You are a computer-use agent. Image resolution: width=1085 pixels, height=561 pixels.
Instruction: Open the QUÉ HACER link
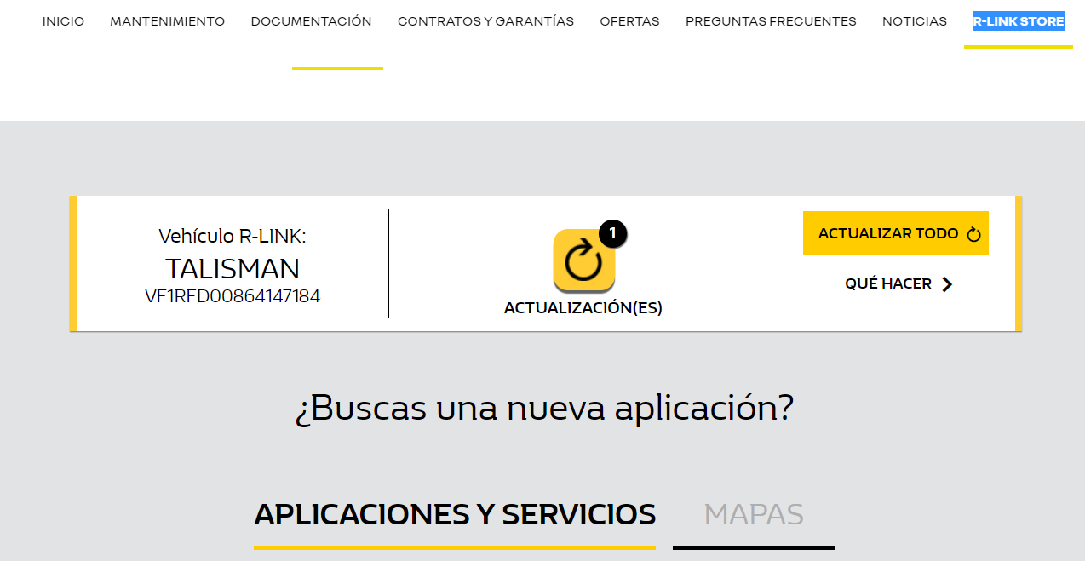pos(898,283)
